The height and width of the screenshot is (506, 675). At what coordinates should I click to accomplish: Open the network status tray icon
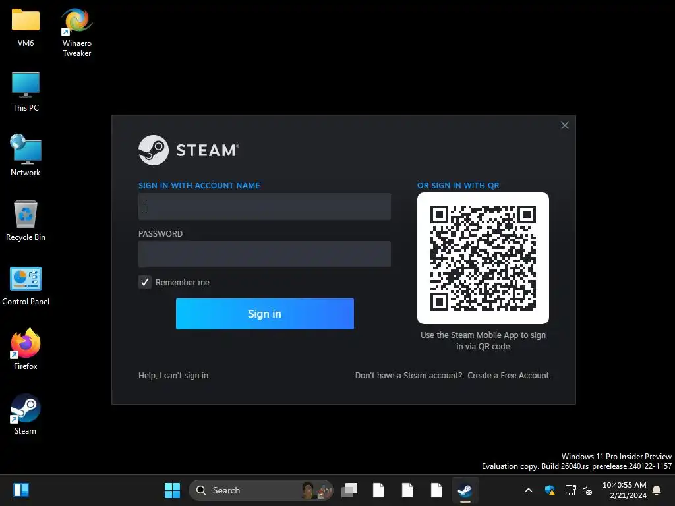point(570,490)
